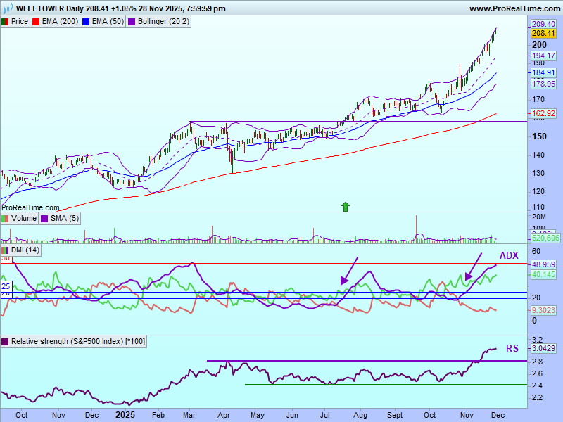Screen dimensions: 563x422
Task: Toggle the EMA (50) indicator label
Action: [107, 22]
